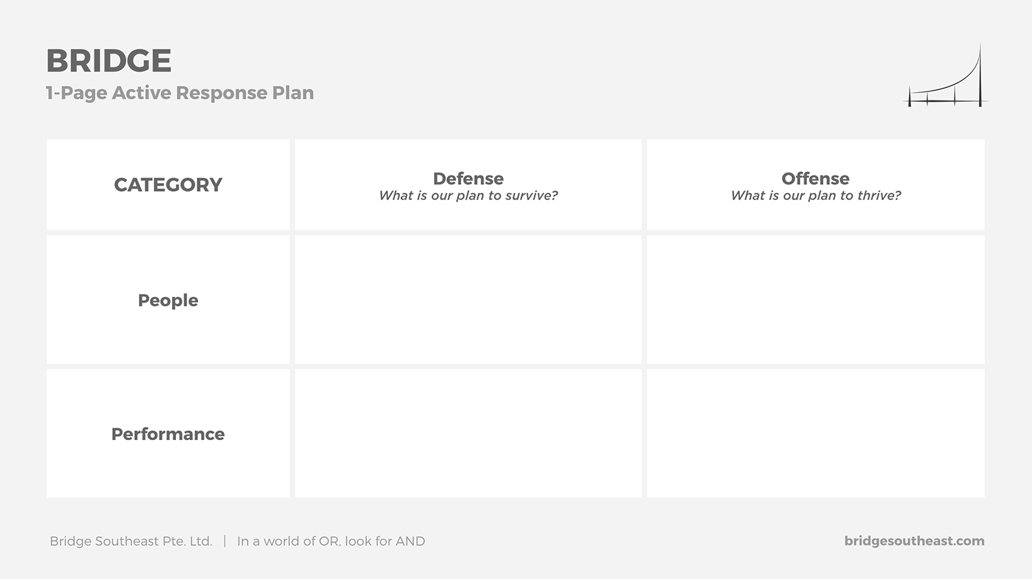The width and height of the screenshot is (1032, 579).
Task: Click the empty Performance Defense cell
Action: click(x=469, y=433)
